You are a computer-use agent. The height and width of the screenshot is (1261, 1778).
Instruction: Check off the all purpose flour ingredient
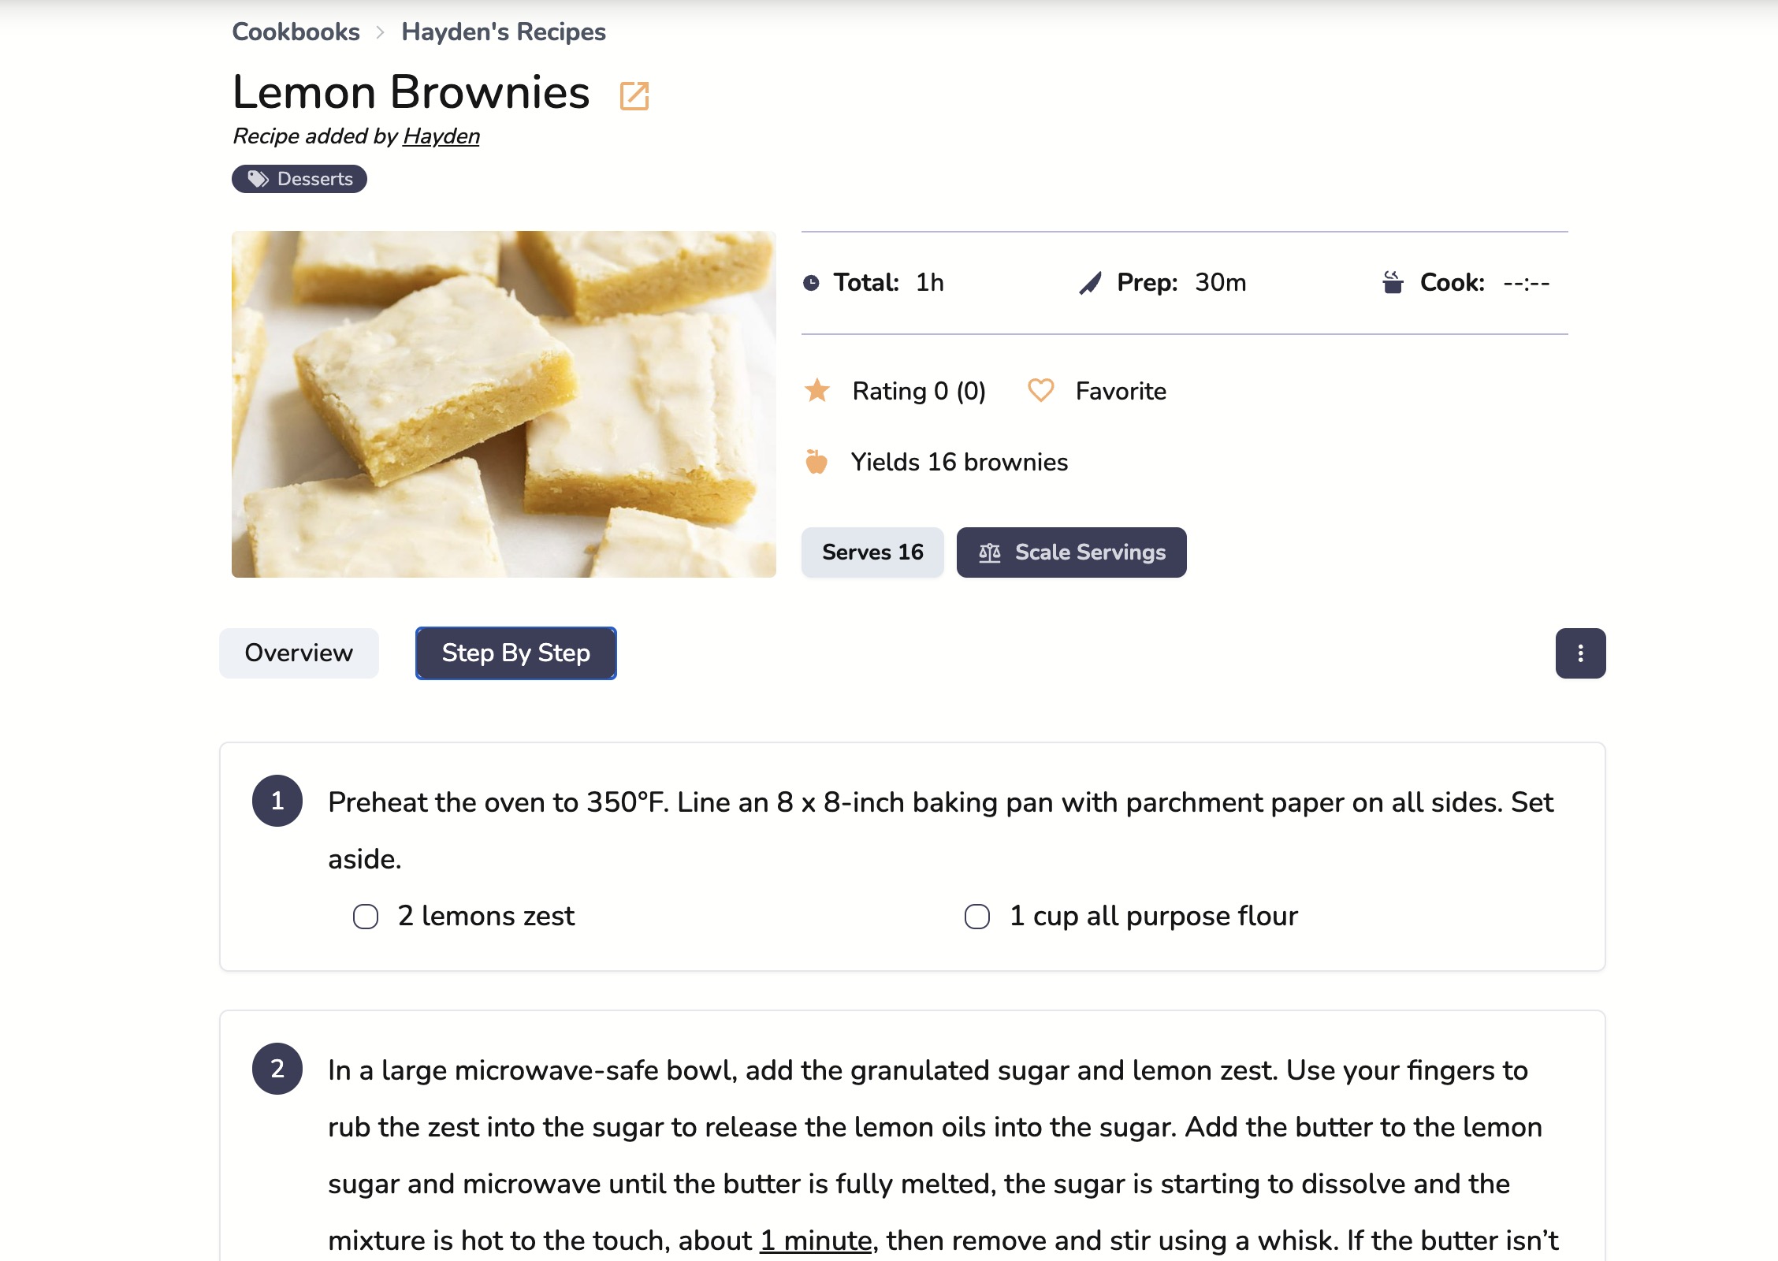977,917
